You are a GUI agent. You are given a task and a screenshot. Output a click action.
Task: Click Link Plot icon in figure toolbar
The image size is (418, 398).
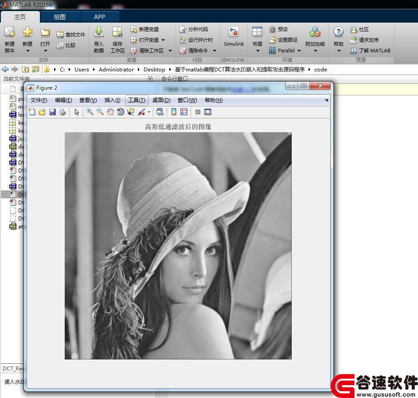coord(160,112)
